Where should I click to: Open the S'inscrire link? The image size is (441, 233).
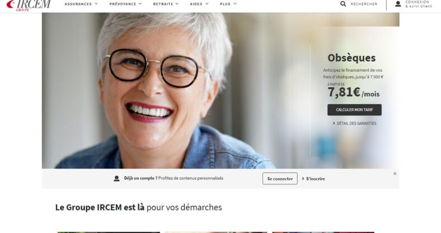(x=315, y=179)
